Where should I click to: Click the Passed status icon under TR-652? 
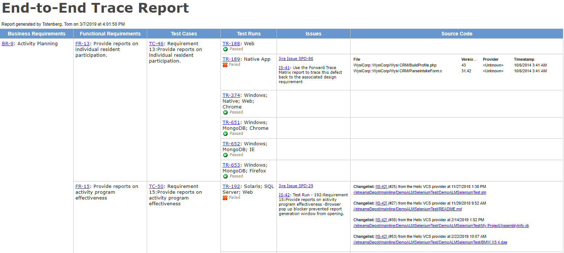[x=225, y=155]
